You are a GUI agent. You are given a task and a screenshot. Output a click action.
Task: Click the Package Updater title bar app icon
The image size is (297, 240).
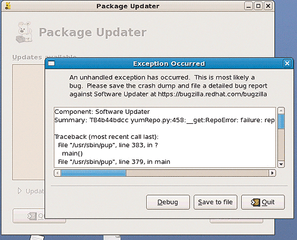(8, 6)
